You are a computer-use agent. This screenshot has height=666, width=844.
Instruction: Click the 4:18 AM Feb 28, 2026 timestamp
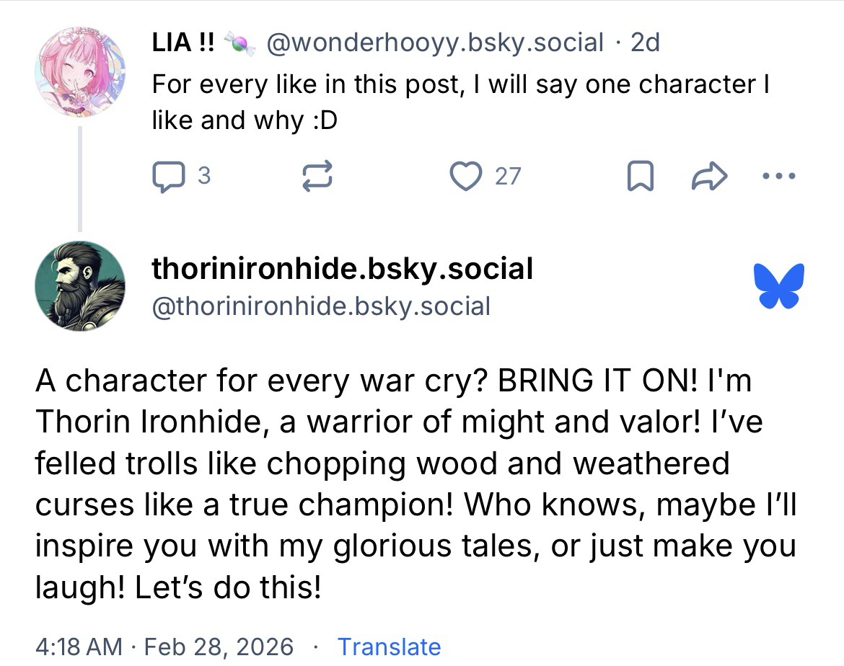click(164, 647)
